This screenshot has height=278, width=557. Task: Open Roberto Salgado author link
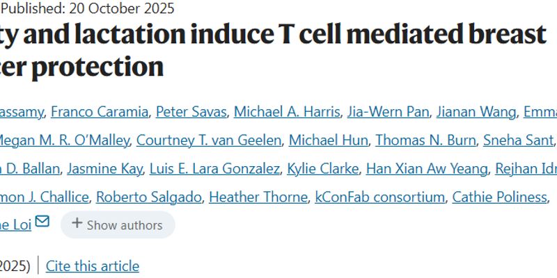pos(148,197)
